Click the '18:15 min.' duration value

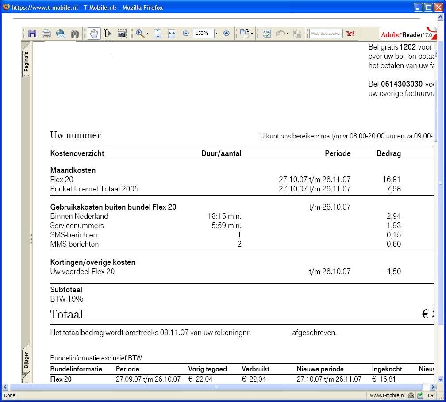click(x=224, y=216)
